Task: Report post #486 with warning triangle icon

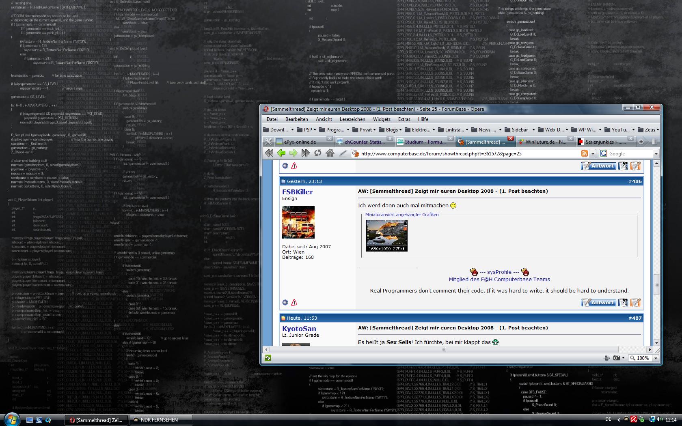Action: (294, 303)
